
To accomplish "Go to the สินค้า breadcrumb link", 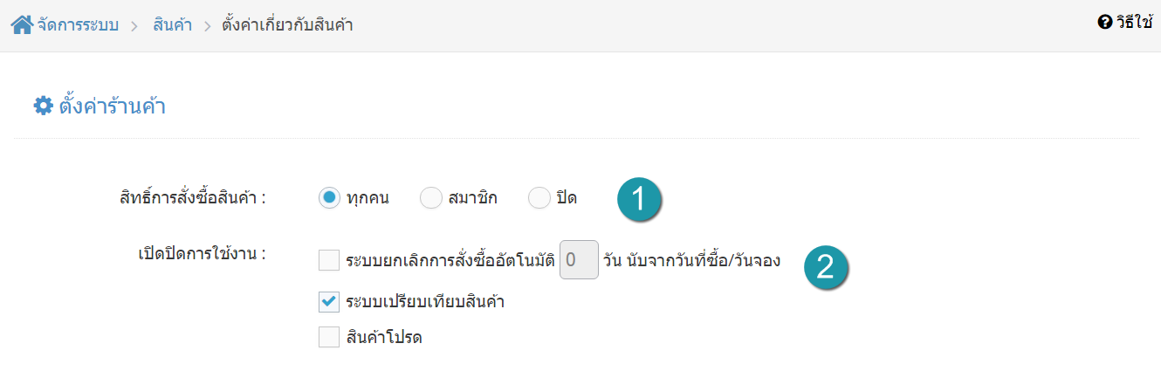I will (x=172, y=24).
